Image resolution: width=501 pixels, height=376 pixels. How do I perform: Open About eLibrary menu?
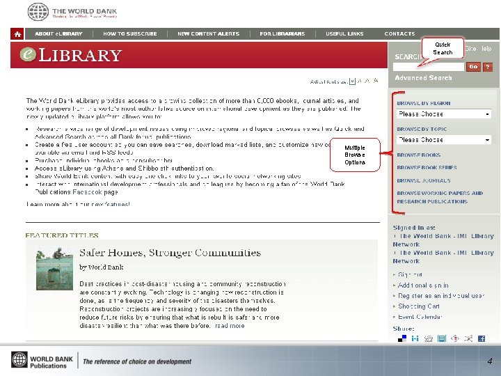[x=58, y=34]
